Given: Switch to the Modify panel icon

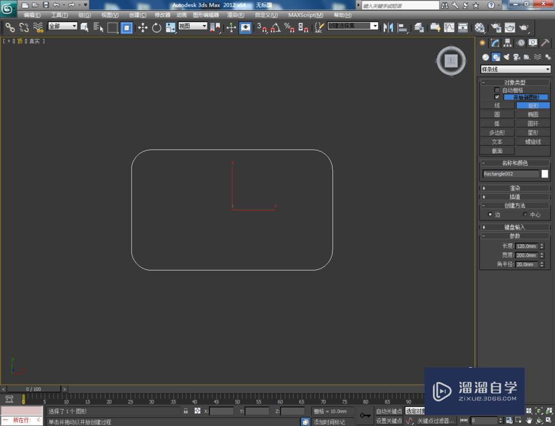Looking at the screenshot, I should click(495, 43).
